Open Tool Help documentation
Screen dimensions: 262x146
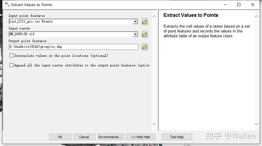click(177, 137)
